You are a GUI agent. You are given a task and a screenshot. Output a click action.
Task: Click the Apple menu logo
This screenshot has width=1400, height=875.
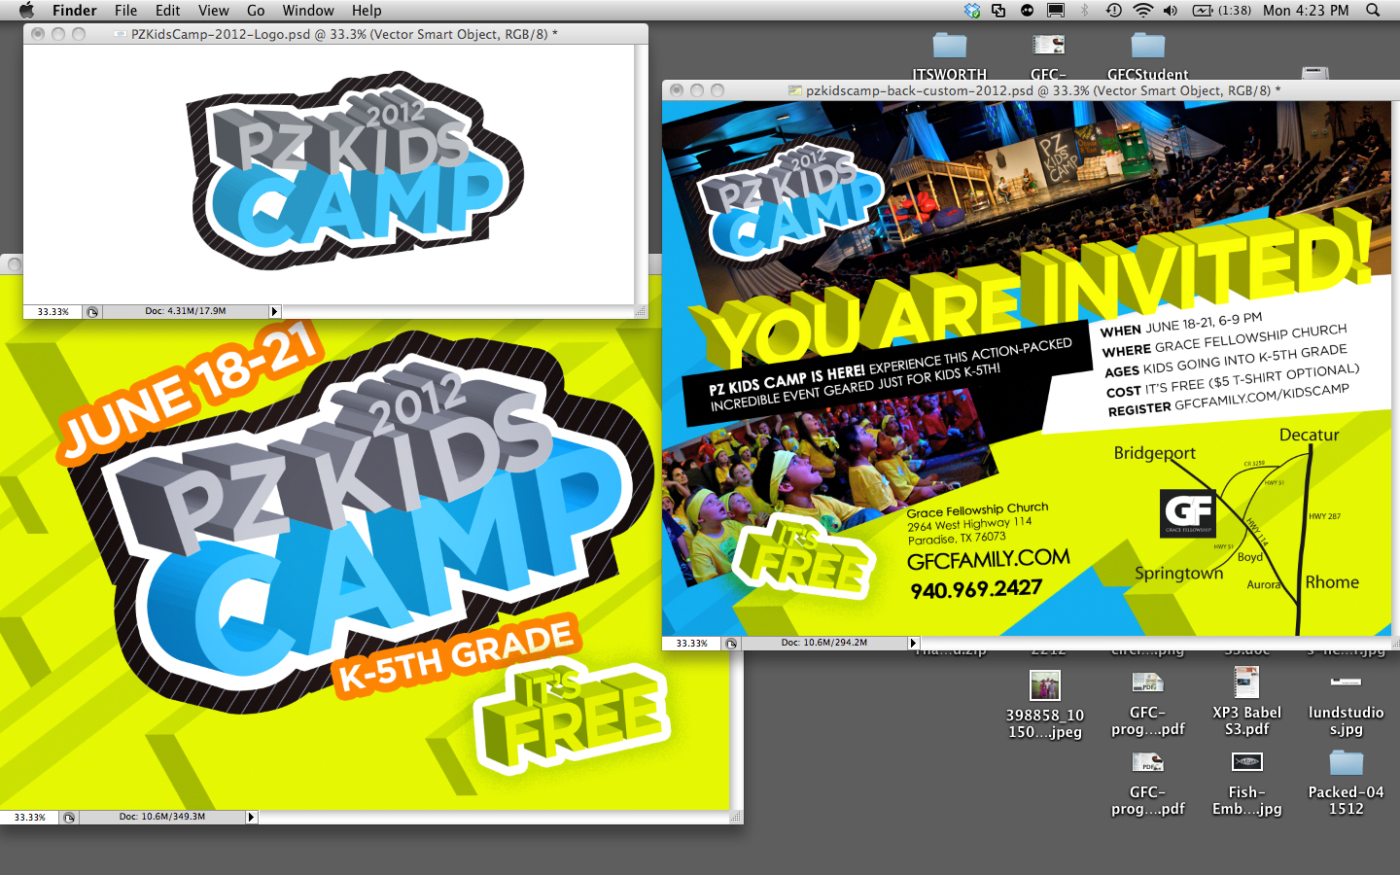(x=26, y=11)
